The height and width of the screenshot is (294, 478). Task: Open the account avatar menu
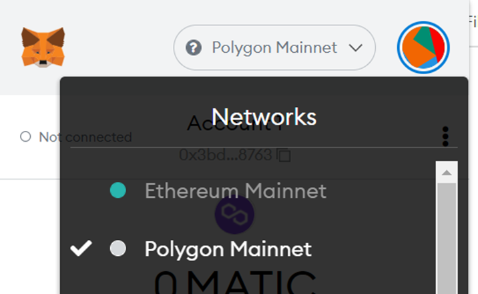pos(423,47)
